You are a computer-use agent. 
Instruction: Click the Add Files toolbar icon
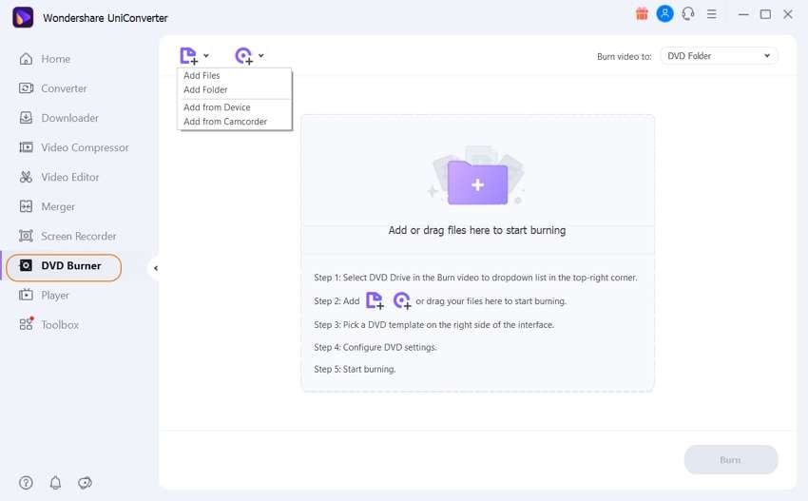click(x=188, y=56)
